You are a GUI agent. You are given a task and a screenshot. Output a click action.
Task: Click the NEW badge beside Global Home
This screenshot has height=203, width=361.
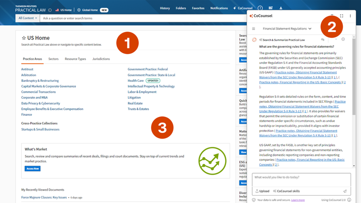coord(104,10)
